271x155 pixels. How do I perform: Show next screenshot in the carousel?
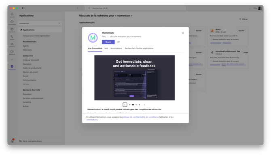point(144,105)
